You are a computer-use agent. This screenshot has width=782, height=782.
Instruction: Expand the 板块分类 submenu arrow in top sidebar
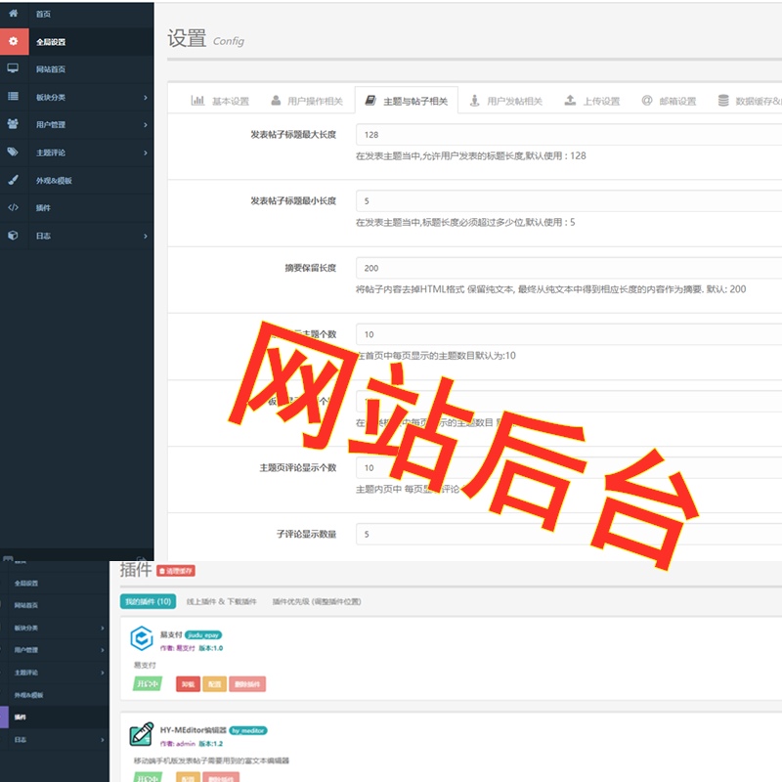tap(145, 98)
